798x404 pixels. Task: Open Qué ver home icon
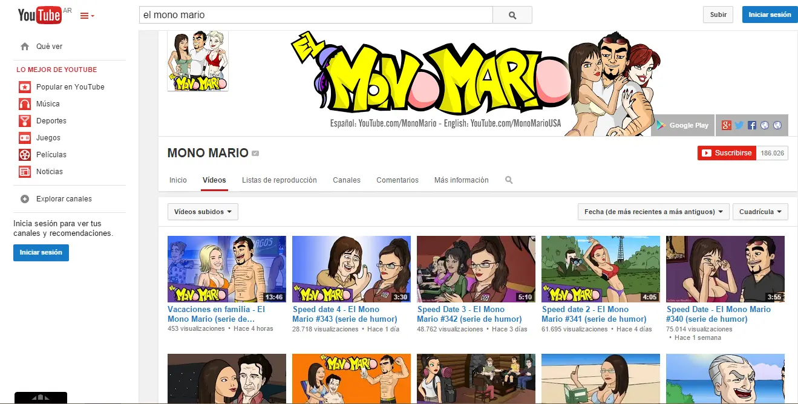(x=25, y=47)
